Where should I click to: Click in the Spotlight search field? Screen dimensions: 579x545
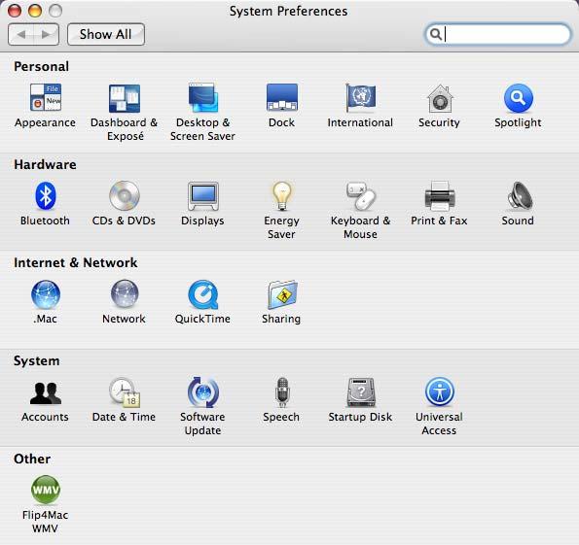pyautogui.click(x=498, y=34)
